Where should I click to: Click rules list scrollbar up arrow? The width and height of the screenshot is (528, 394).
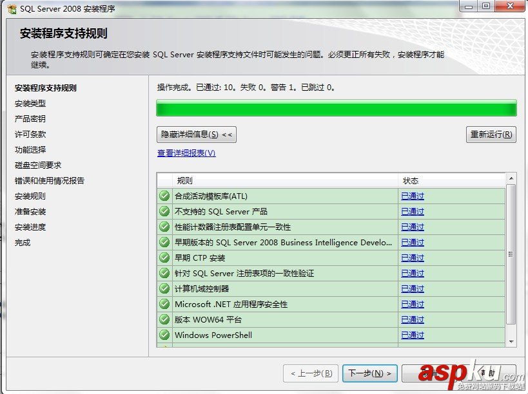[511, 178]
